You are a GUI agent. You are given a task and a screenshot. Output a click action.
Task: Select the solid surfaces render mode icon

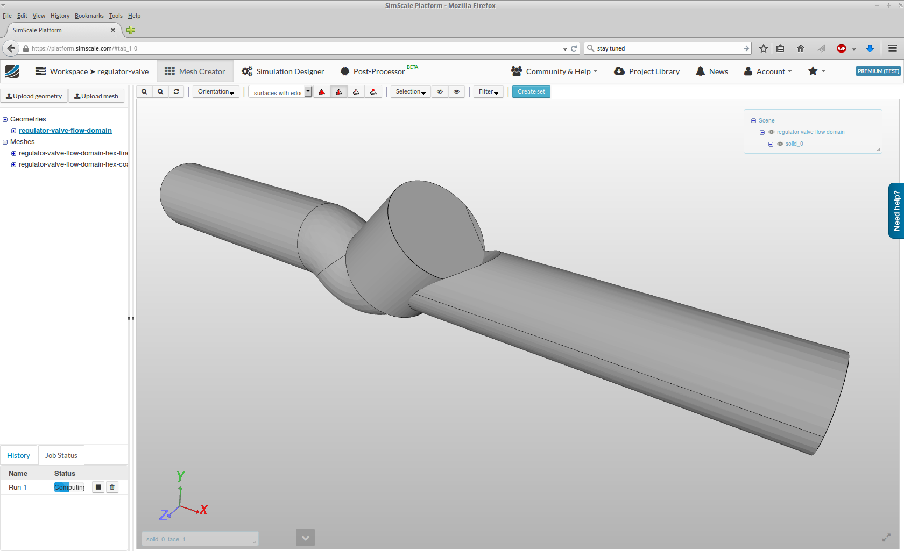coord(321,91)
